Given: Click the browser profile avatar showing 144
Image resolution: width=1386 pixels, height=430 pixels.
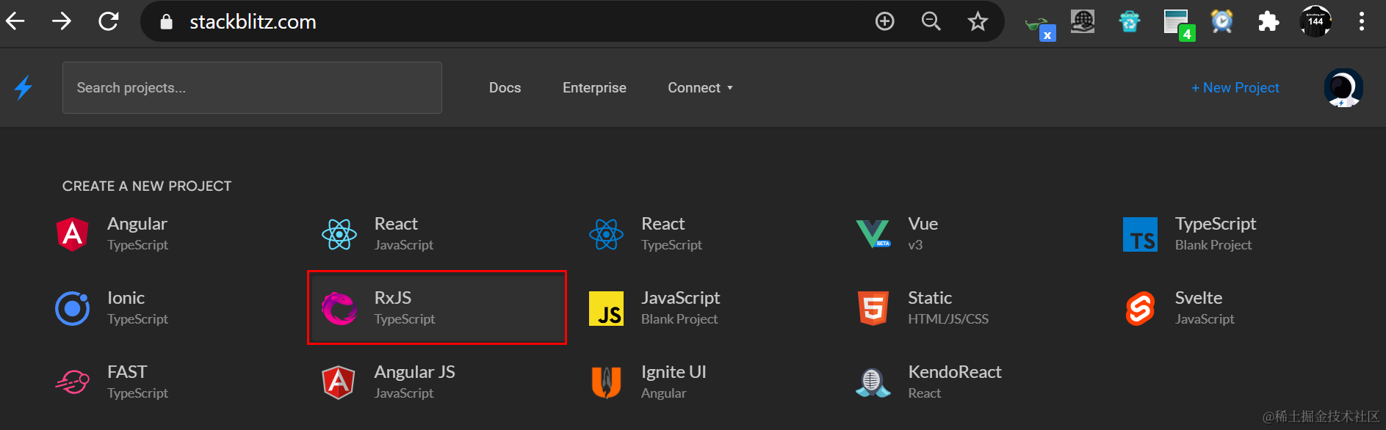Looking at the screenshot, I should coord(1315,21).
